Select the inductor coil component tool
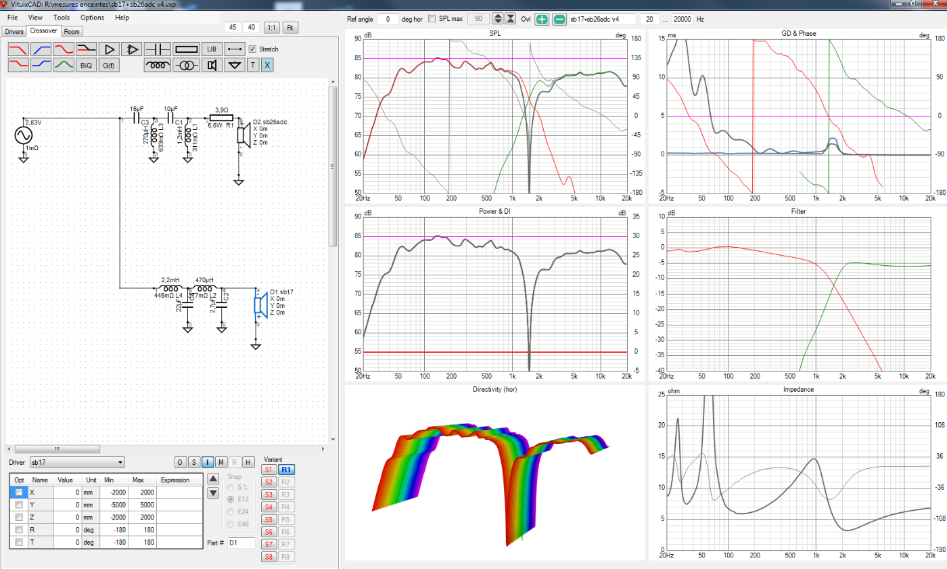 (159, 65)
